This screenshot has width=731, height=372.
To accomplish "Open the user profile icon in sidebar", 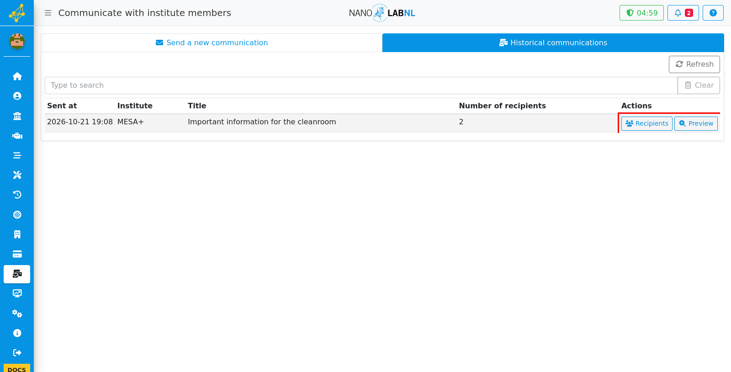I will [17, 96].
